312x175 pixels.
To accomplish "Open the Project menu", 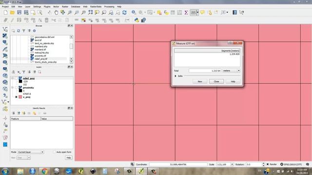I will point(5,6).
